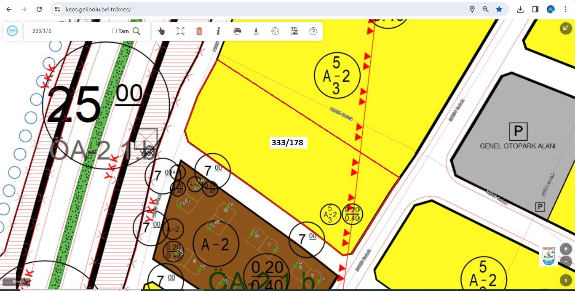Print the map with printer icon

click(x=237, y=31)
